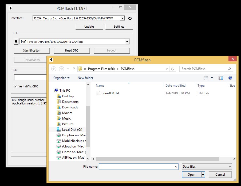This screenshot has height=186, width=241.
Task: Expand the path overflow chevrons in address bar
Action: pyautogui.click(x=85, y=69)
